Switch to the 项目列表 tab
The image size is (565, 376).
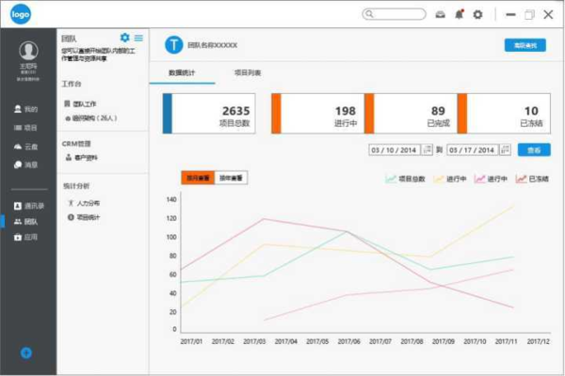(x=248, y=73)
